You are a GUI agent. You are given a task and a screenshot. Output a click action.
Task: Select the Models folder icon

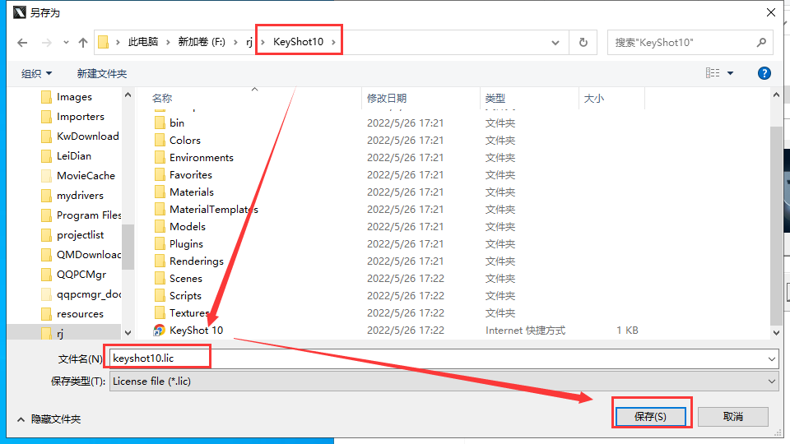(160, 227)
